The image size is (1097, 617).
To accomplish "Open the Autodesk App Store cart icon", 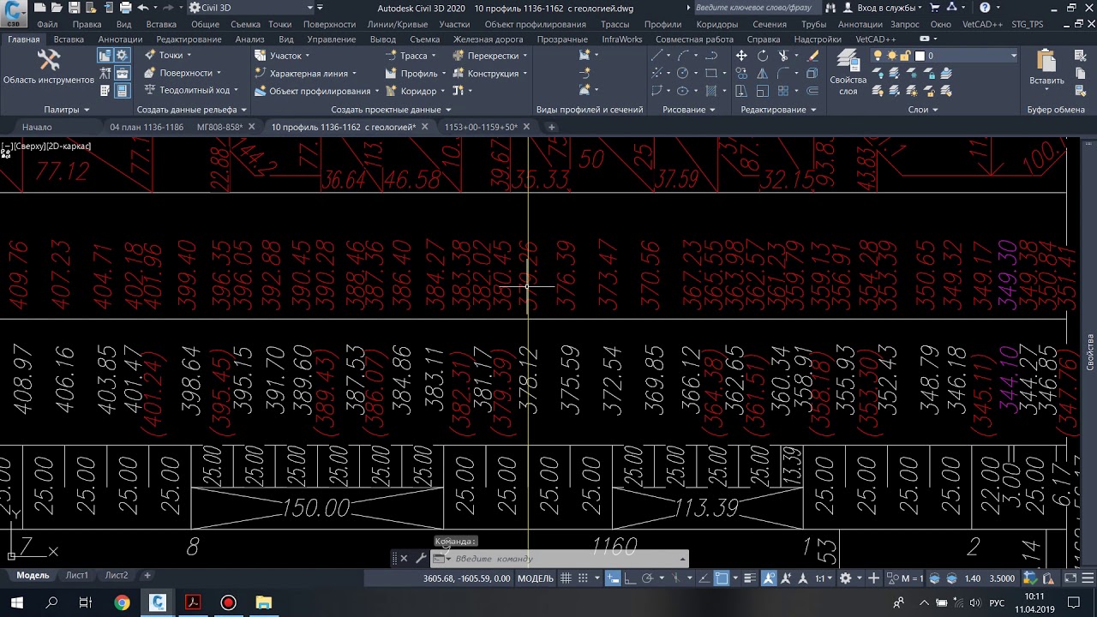I will [x=935, y=8].
